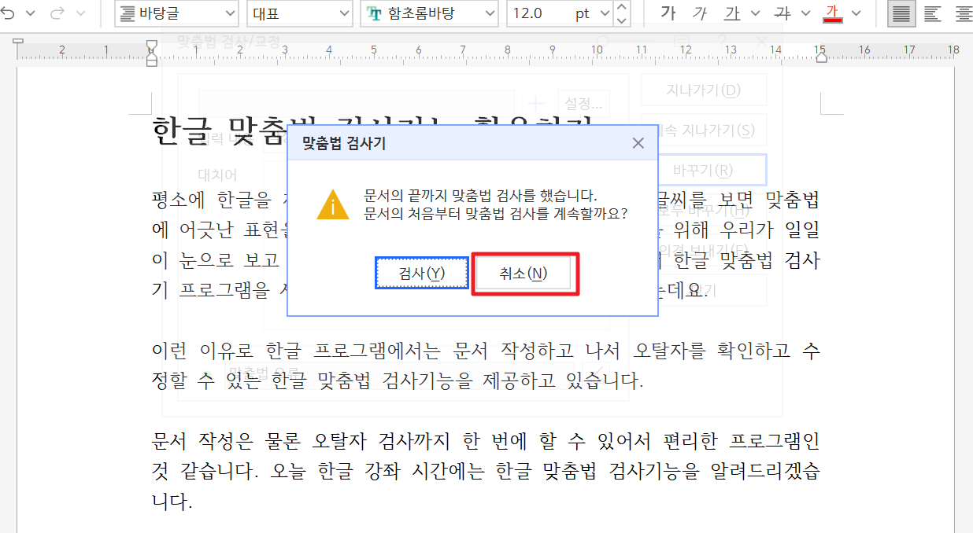Open the font color palette dropdown arrow
973x533 pixels.
pyautogui.click(x=856, y=13)
